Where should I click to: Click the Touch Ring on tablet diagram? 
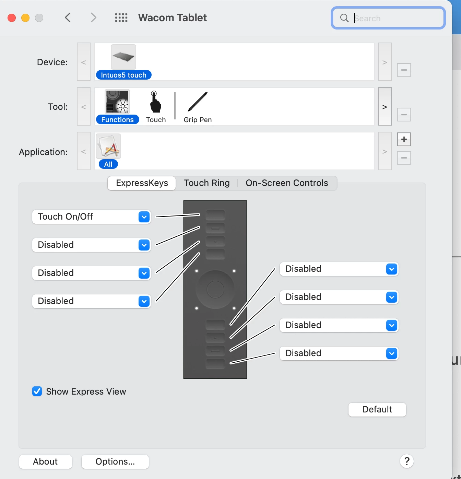tap(215, 290)
